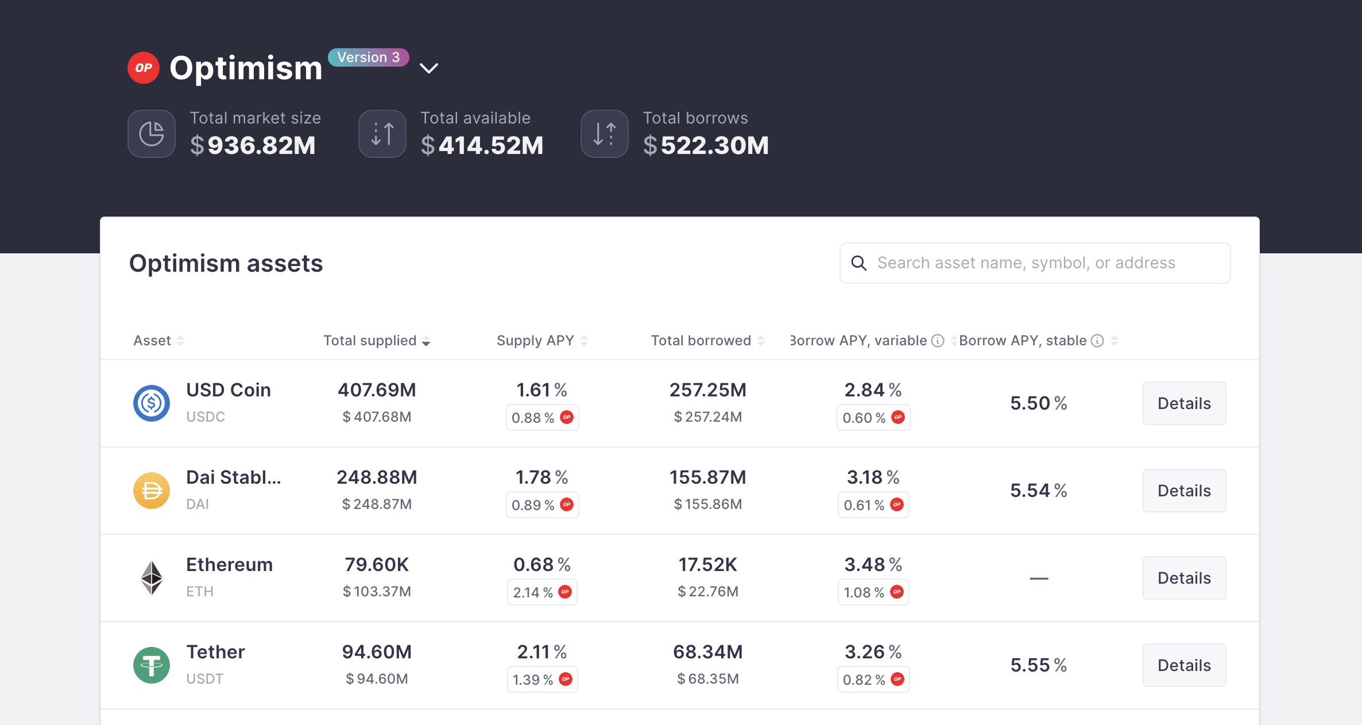The height and width of the screenshot is (725, 1362).
Task: Select the Dai Stabl... asset name
Action: pyautogui.click(x=234, y=477)
